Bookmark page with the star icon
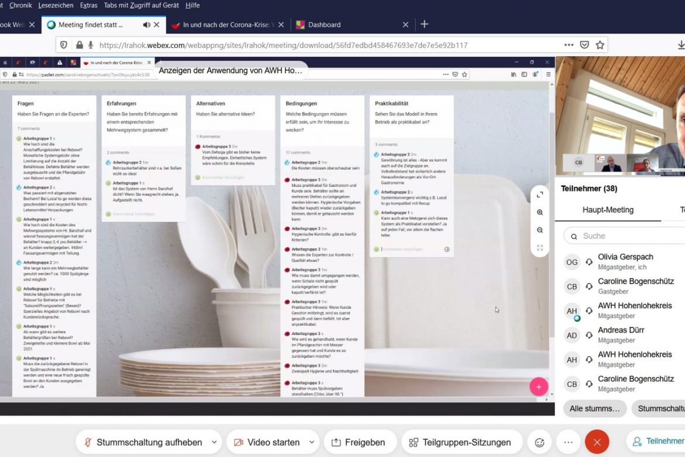Screen dimensions: 685x457 pos(600,45)
